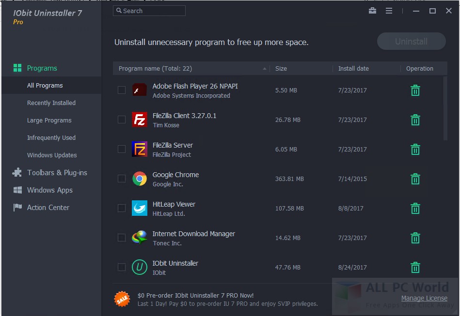Click trash icon for Adobe Flash Player
The width and height of the screenshot is (460, 316).
415,90
